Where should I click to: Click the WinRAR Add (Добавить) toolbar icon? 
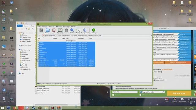[41, 31]
